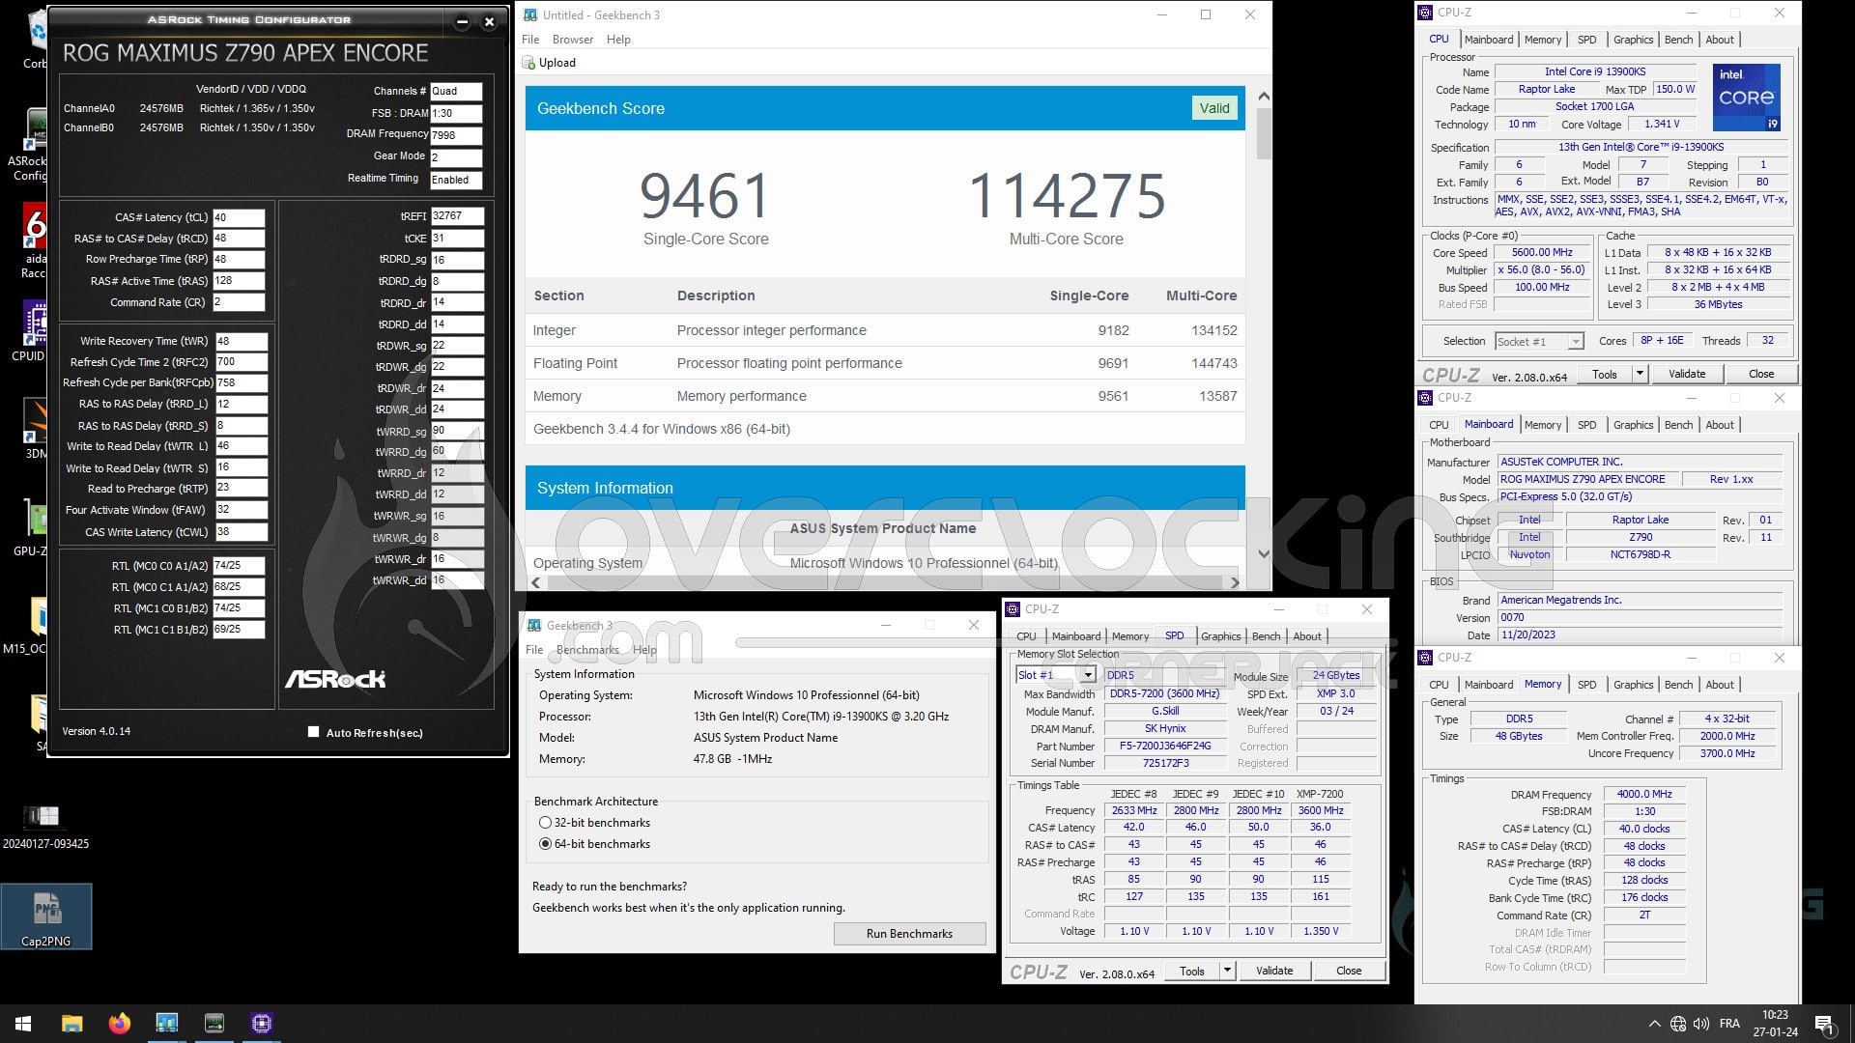Open the 3DMark desktop shortcut
Image resolution: width=1855 pixels, height=1043 pixels.
35,430
